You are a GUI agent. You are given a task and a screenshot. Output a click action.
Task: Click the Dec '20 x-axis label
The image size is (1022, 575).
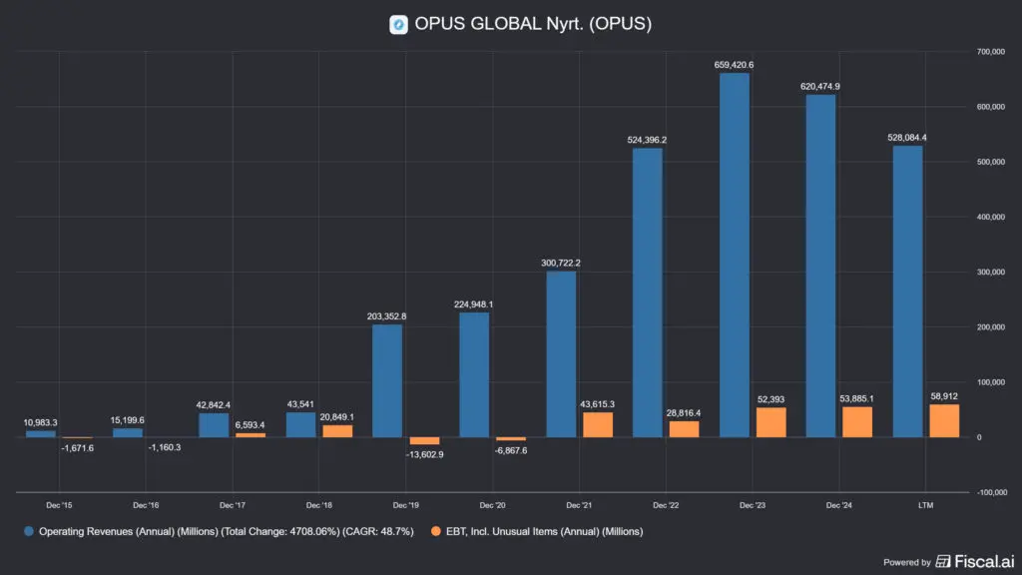pos(493,505)
